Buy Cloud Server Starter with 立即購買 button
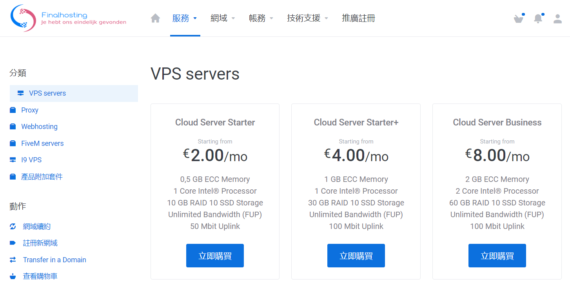 [215, 256]
